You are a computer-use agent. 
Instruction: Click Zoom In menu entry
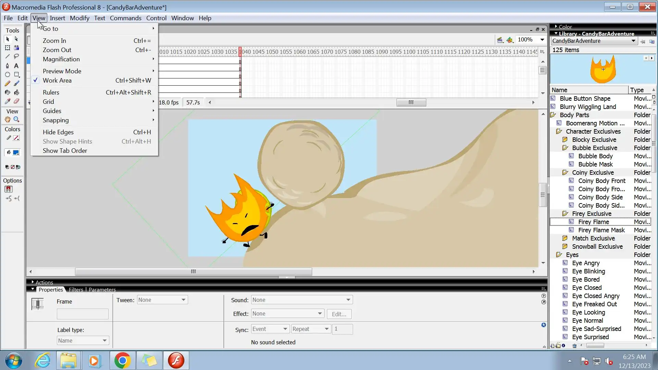[54, 41]
